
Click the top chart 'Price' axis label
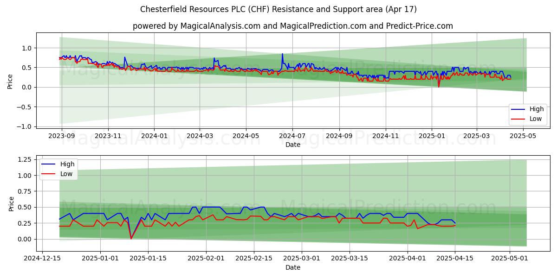(10, 81)
